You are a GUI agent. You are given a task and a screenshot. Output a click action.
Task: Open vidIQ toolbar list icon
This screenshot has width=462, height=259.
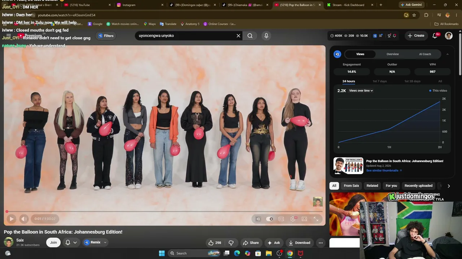(x=380, y=36)
